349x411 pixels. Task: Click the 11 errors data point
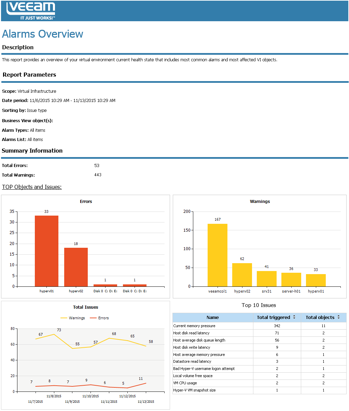point(146,383)
